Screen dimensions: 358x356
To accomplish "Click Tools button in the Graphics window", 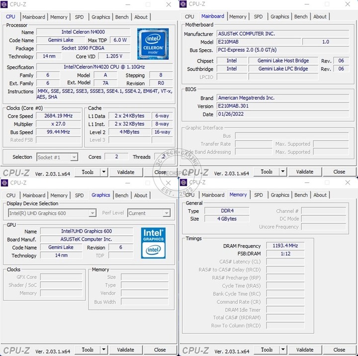I will 88,350.
